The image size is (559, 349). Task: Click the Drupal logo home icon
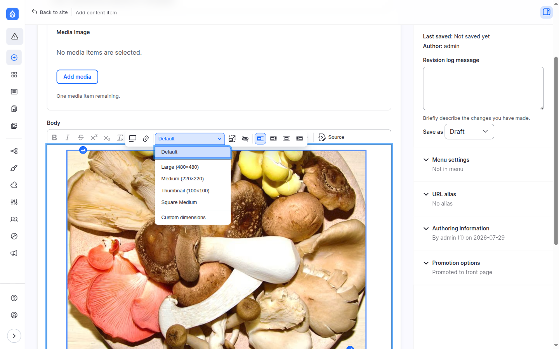click(12, 14)
